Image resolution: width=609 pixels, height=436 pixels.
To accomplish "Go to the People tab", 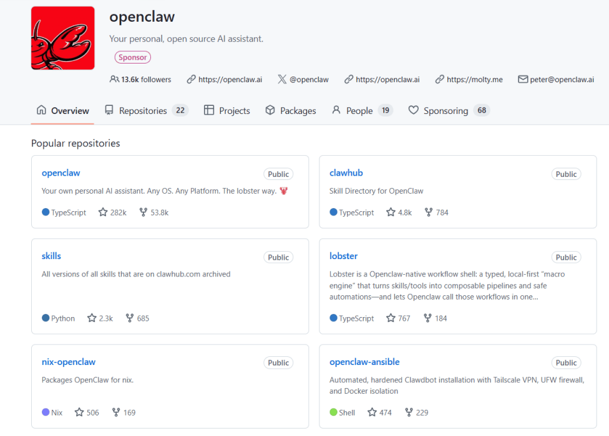I will 359,111.
